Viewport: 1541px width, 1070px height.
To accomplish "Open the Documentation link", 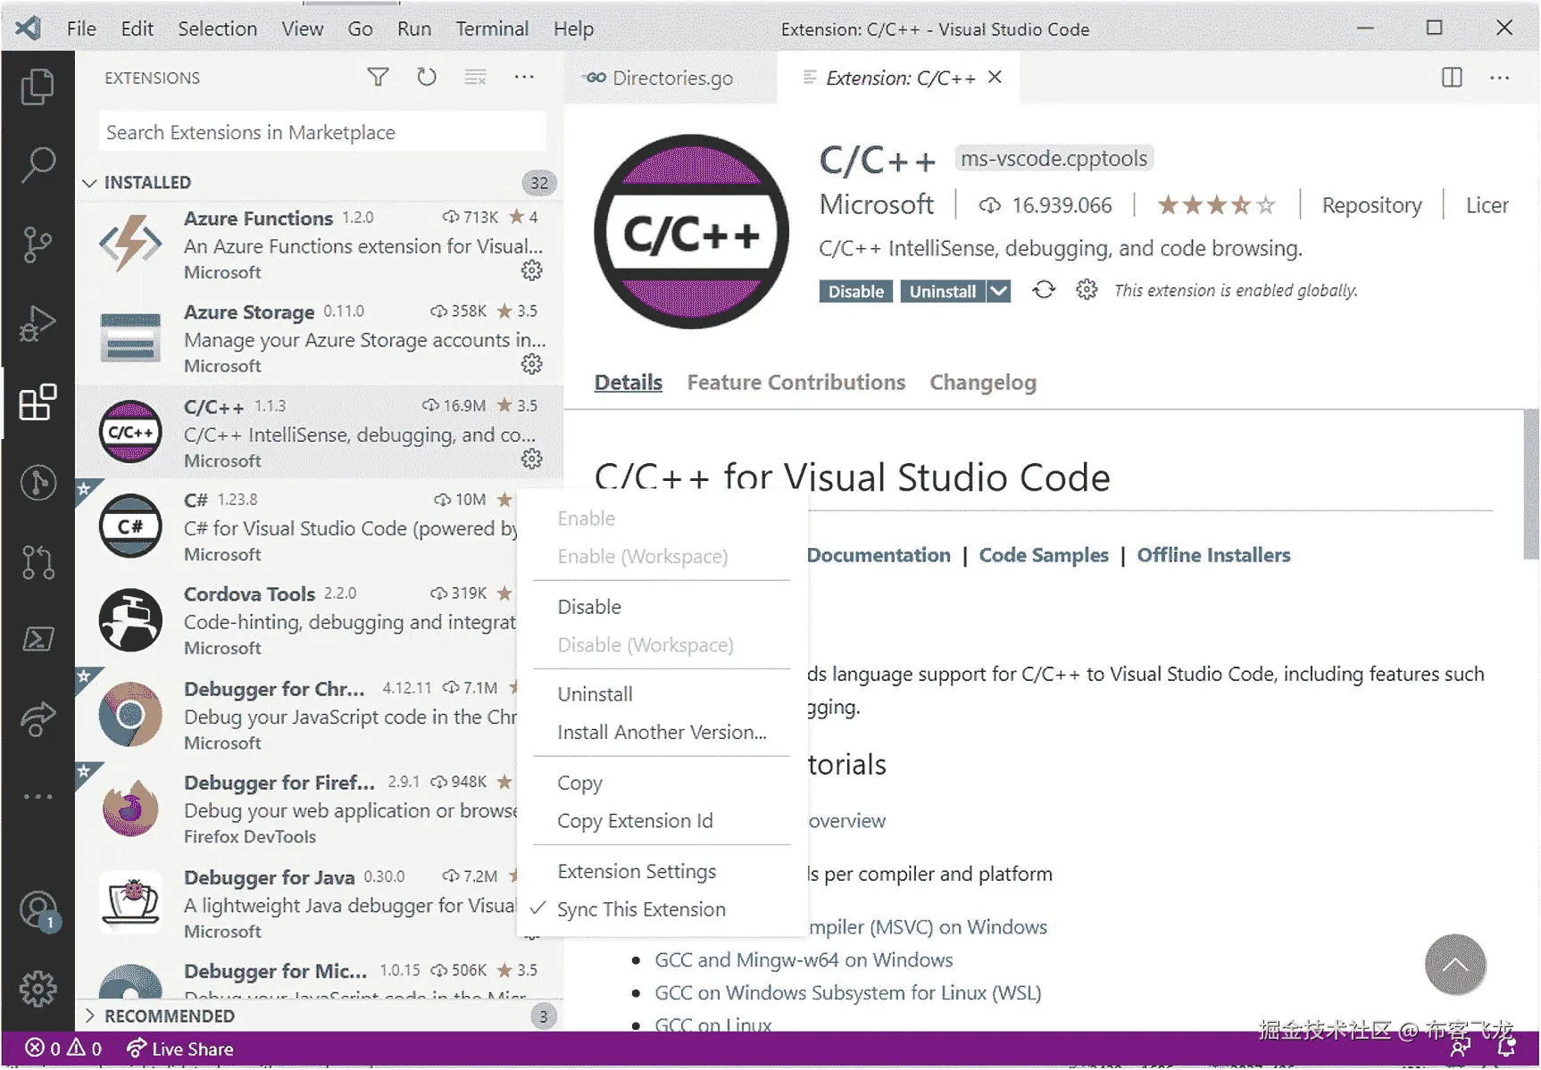I will (x=879, y=555).
